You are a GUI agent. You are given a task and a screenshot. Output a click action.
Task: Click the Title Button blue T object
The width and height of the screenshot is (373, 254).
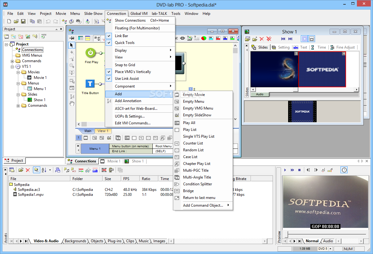pos(90,84)
